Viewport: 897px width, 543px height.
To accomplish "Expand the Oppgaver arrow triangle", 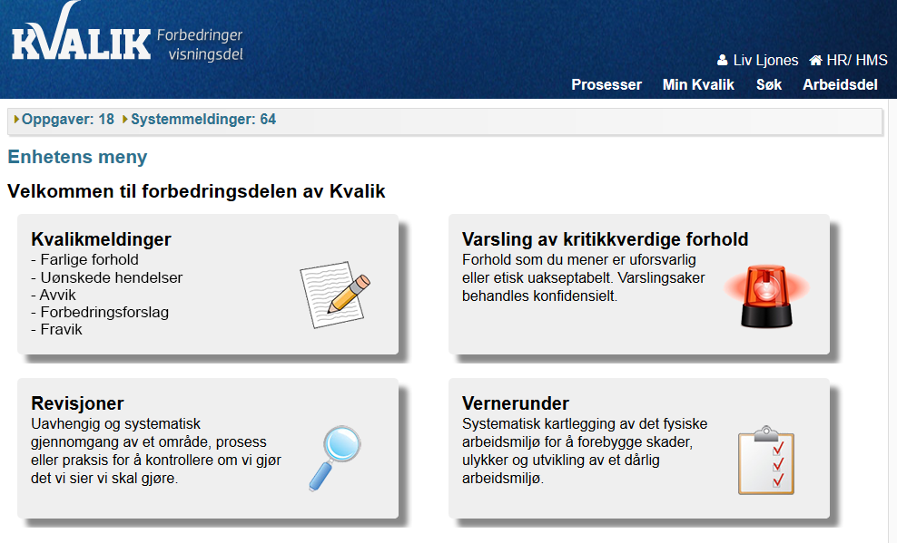I will [16, 120].
